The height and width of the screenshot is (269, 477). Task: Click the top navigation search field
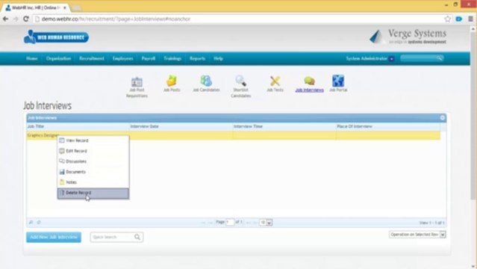[419, 58]
